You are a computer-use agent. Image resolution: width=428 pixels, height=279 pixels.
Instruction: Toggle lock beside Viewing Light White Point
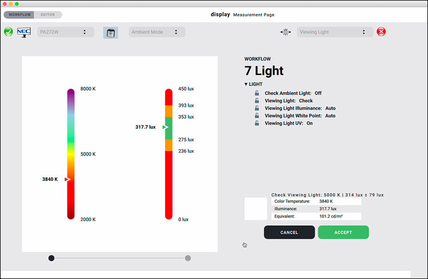pyautogui.click(x=257, y=116)
